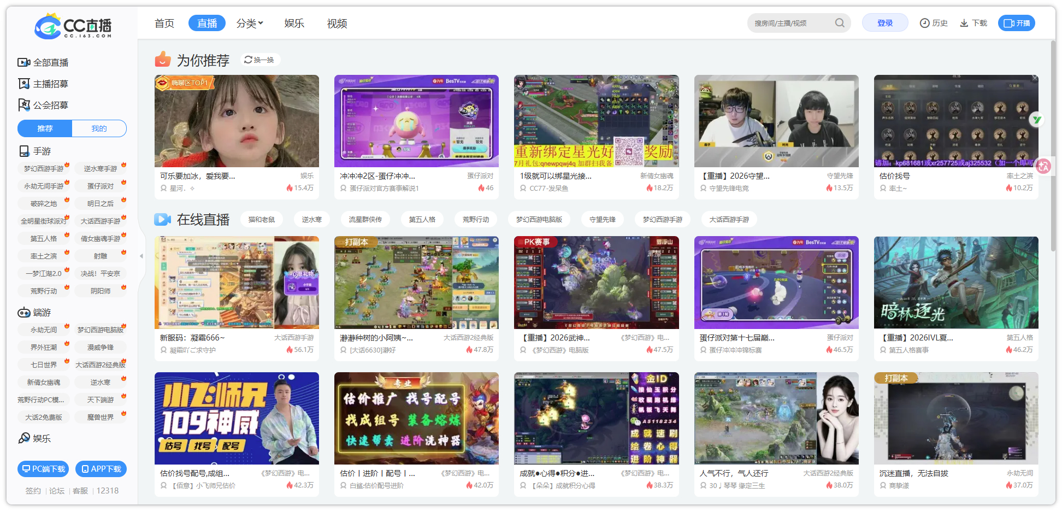Open 新服码：凝霜666 stream thumbnail
The width and height of the screenshot is (1062, 511).
point(237,283)
